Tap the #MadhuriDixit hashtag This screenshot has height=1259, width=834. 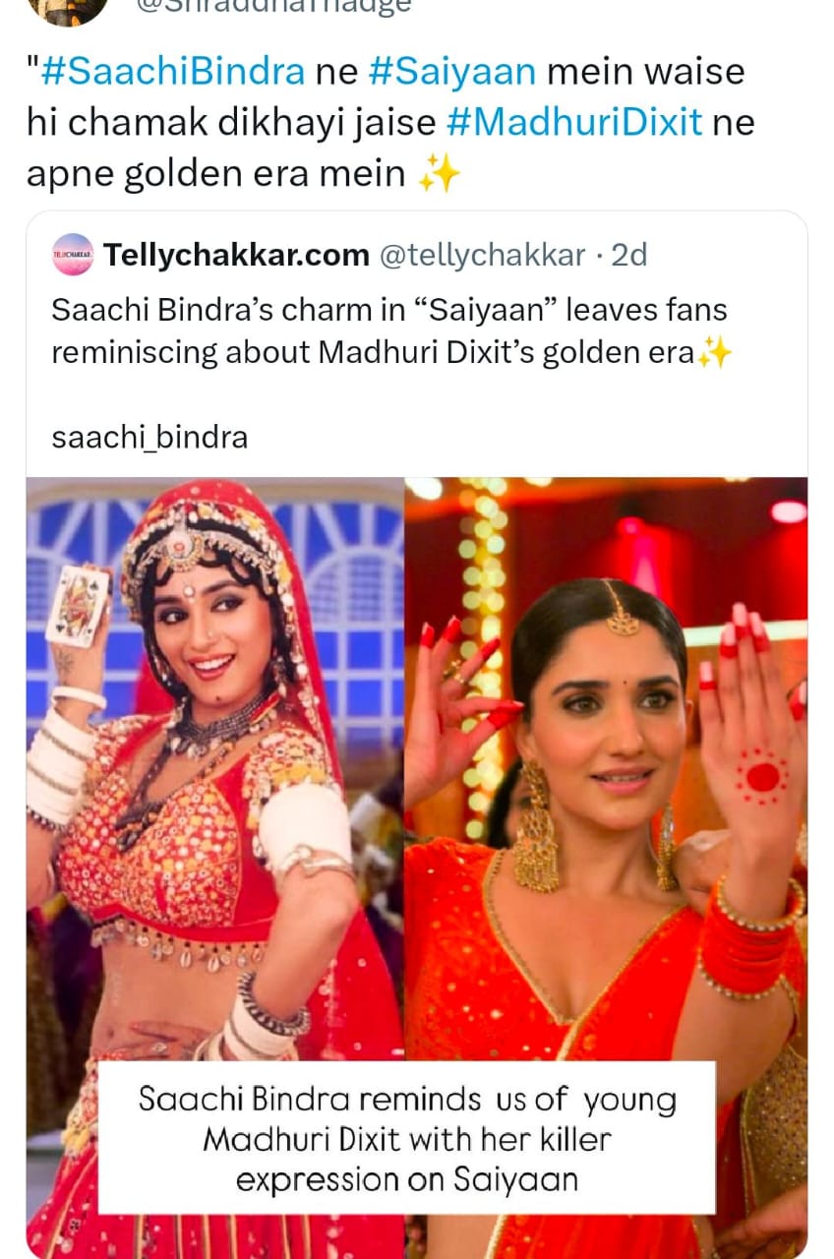pyautogui.click(x=574, y=123)
